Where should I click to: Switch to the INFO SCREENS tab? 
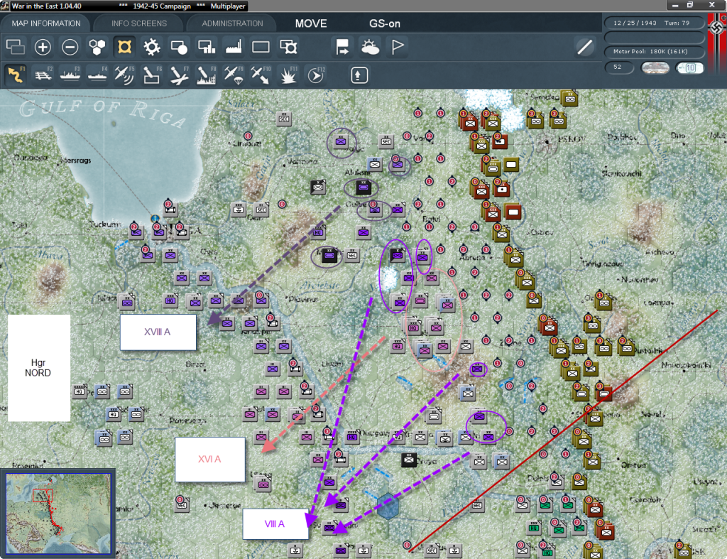pyautogui.click(x=138, y=23)
